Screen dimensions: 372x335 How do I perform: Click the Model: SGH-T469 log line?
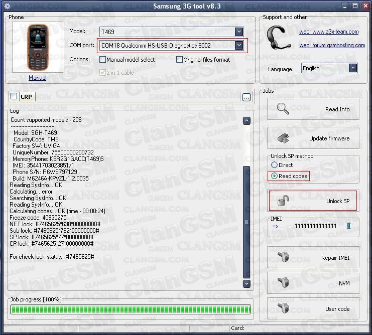(x=35, y=133)
